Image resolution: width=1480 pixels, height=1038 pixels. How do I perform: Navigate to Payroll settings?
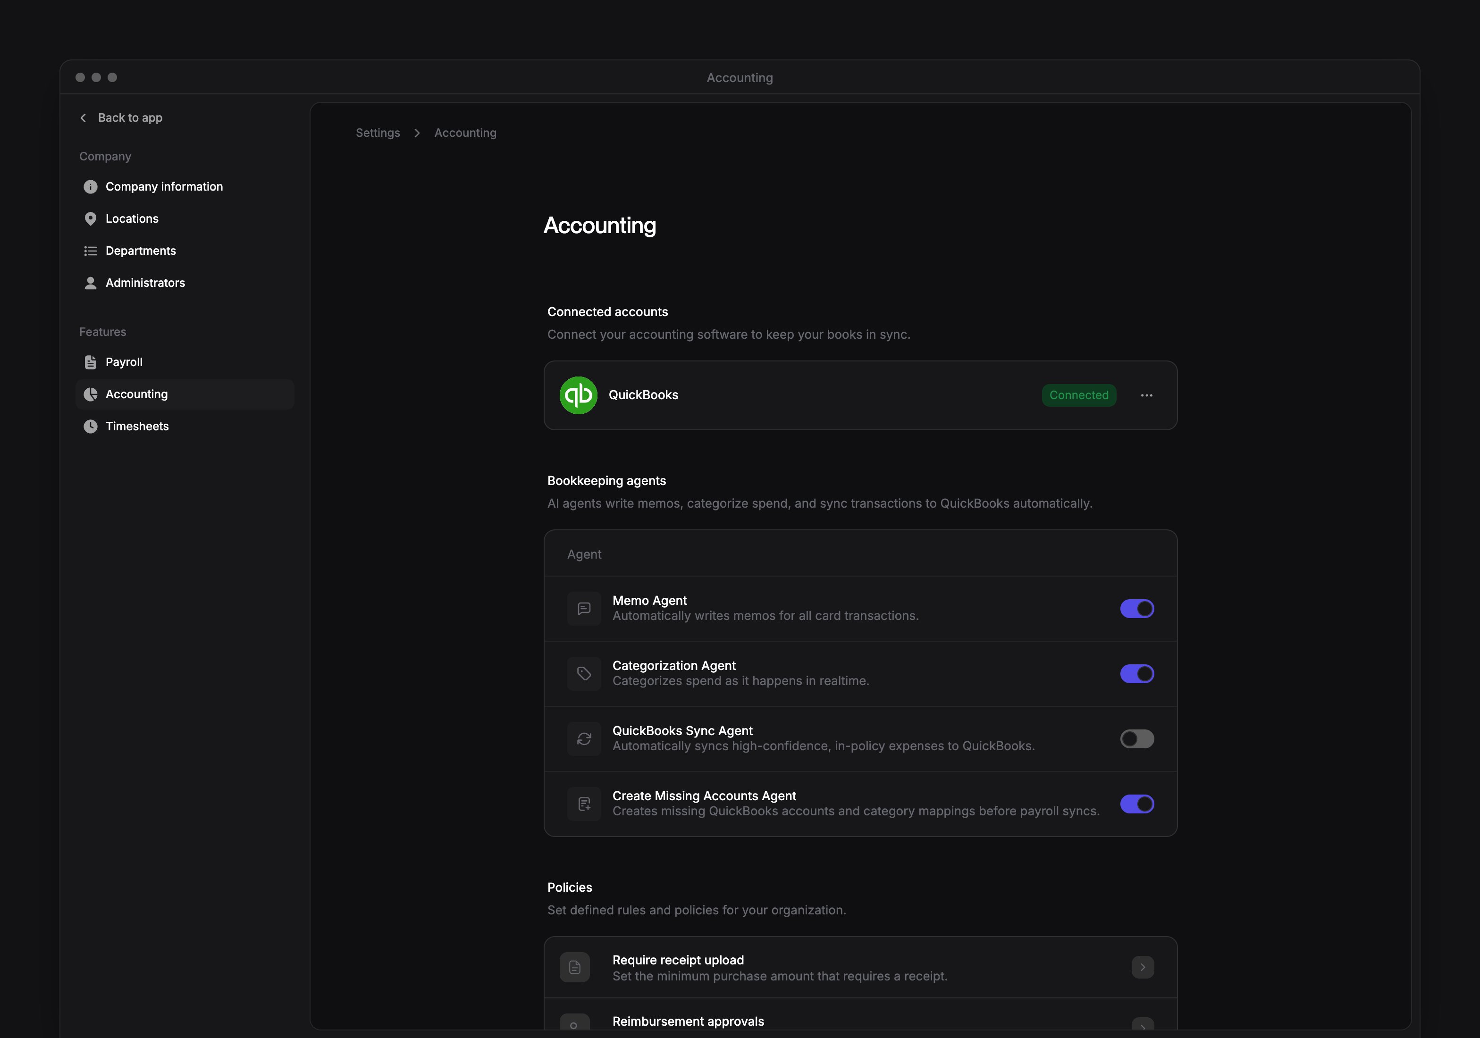(x=185, y=362)
